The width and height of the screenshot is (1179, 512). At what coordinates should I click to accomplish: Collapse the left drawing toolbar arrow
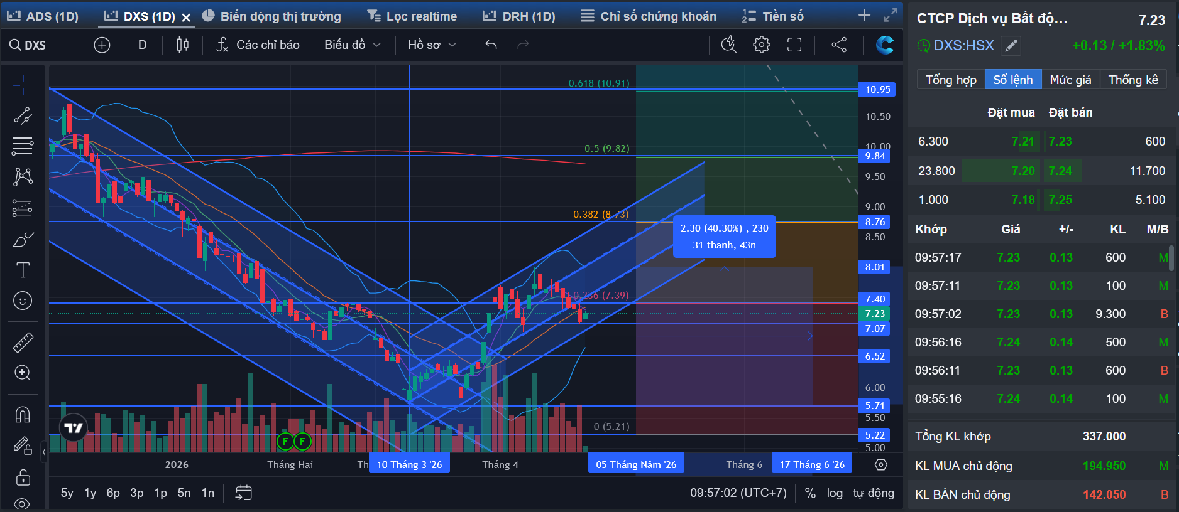pos(44,452)
